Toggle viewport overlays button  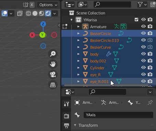(4, 13)
